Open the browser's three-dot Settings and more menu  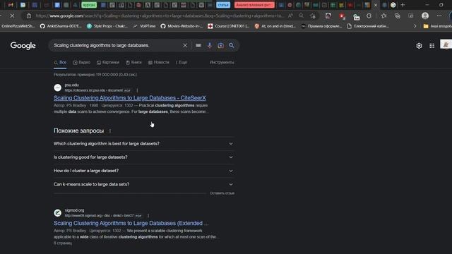click(x=439, y=16)
